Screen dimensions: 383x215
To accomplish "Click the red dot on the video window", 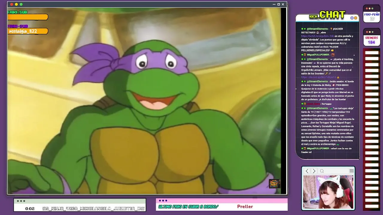I will tap(12, 4).
